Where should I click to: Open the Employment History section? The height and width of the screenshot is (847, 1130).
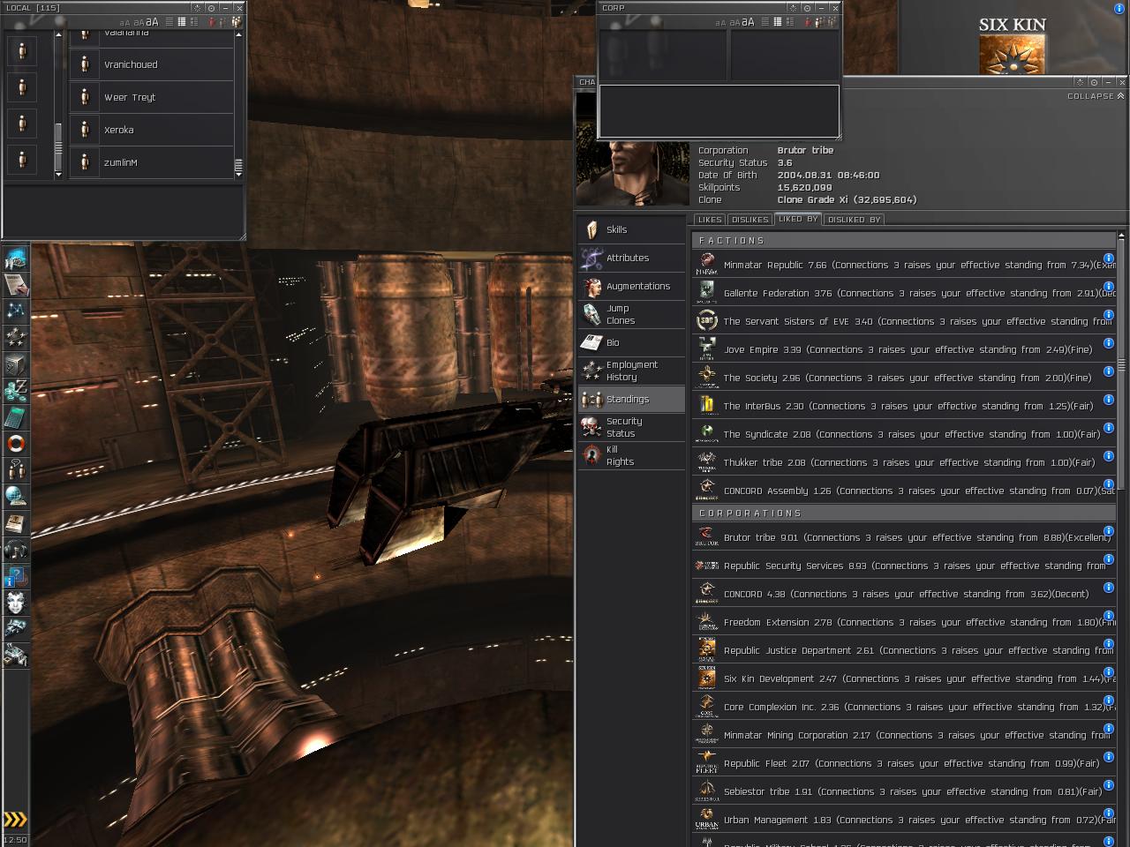coord(631,371)
